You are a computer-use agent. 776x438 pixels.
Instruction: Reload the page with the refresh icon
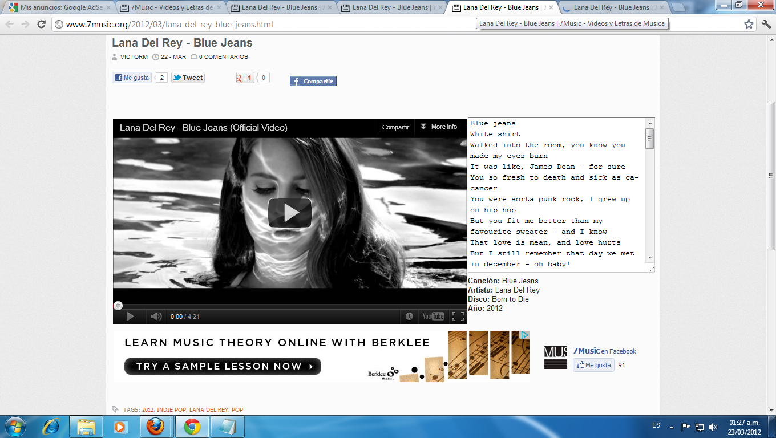pos(41,25)
